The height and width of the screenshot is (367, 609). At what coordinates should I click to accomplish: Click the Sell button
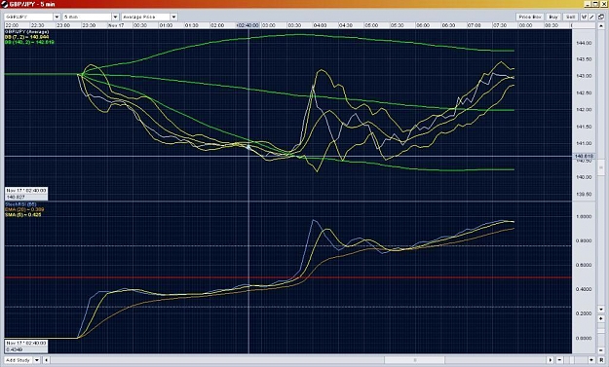[x=570, y=17]
